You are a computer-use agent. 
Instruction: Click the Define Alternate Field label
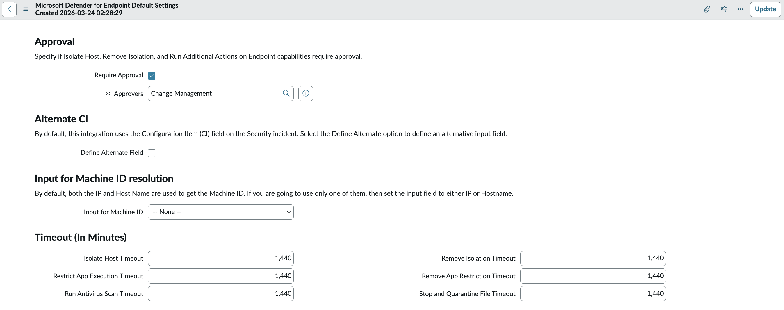click(112, 152)
